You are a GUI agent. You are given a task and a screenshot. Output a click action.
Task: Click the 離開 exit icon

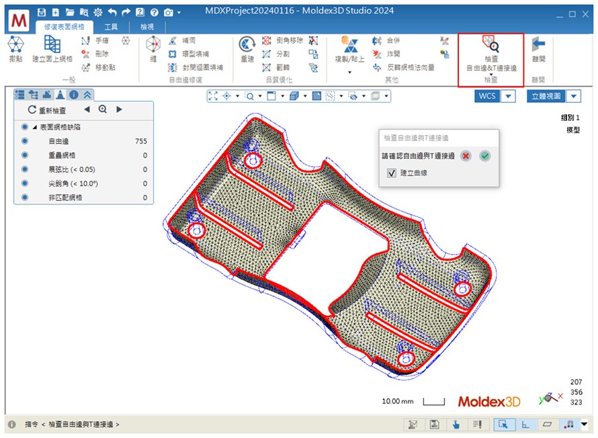pos(538,49)
